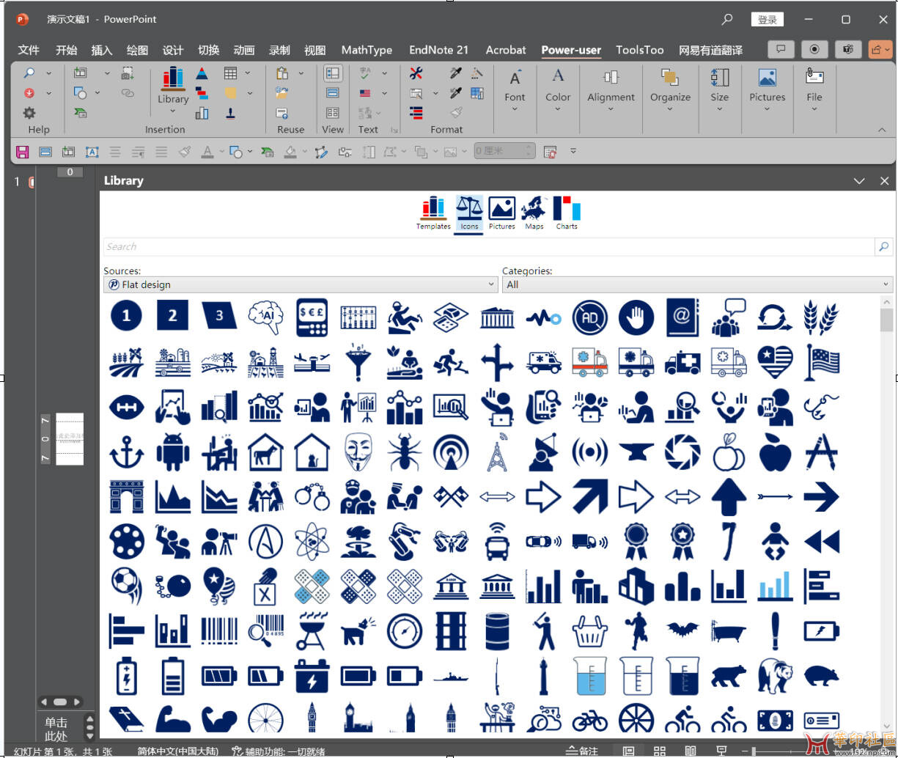Open the Charts library section

(x=567, y=212)
